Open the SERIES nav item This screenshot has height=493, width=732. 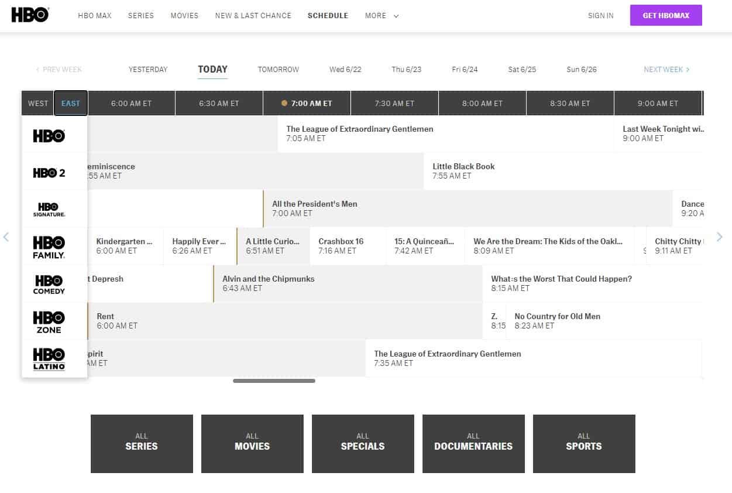(x=141, y=16)
